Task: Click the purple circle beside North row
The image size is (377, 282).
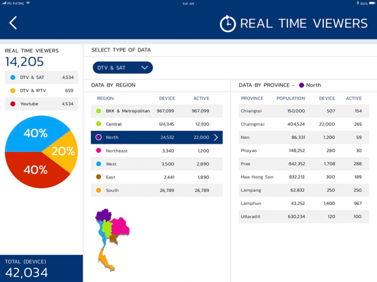Action: tap(98, 138)
